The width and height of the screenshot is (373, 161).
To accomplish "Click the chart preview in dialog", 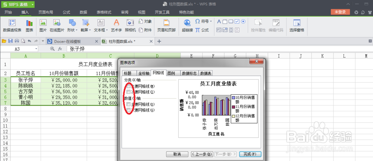I will pos(218,109).
